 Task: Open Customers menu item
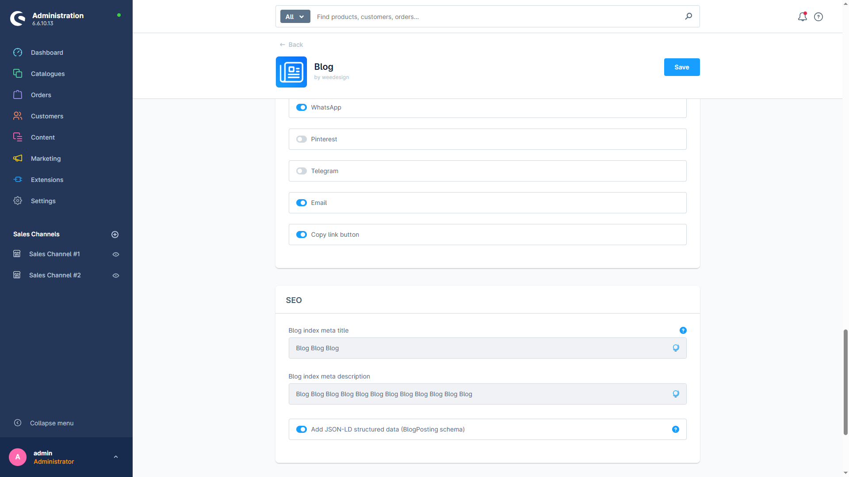tap(47, 116)
